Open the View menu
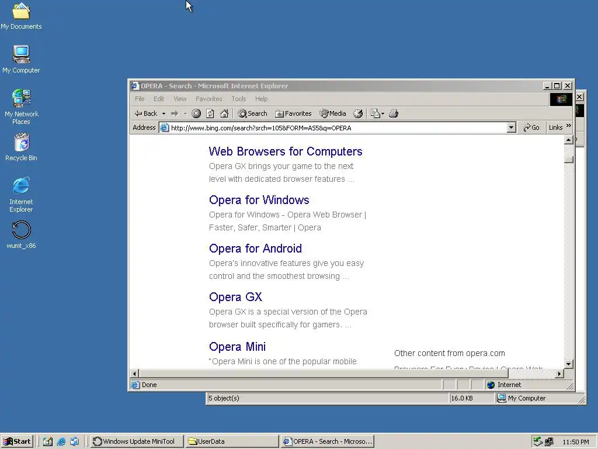 (x=180, y=99)
